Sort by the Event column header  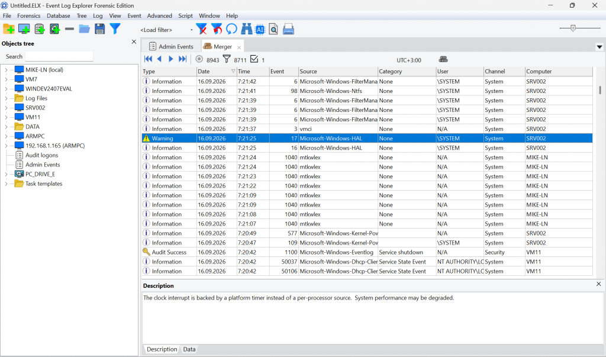click(283, 72)
